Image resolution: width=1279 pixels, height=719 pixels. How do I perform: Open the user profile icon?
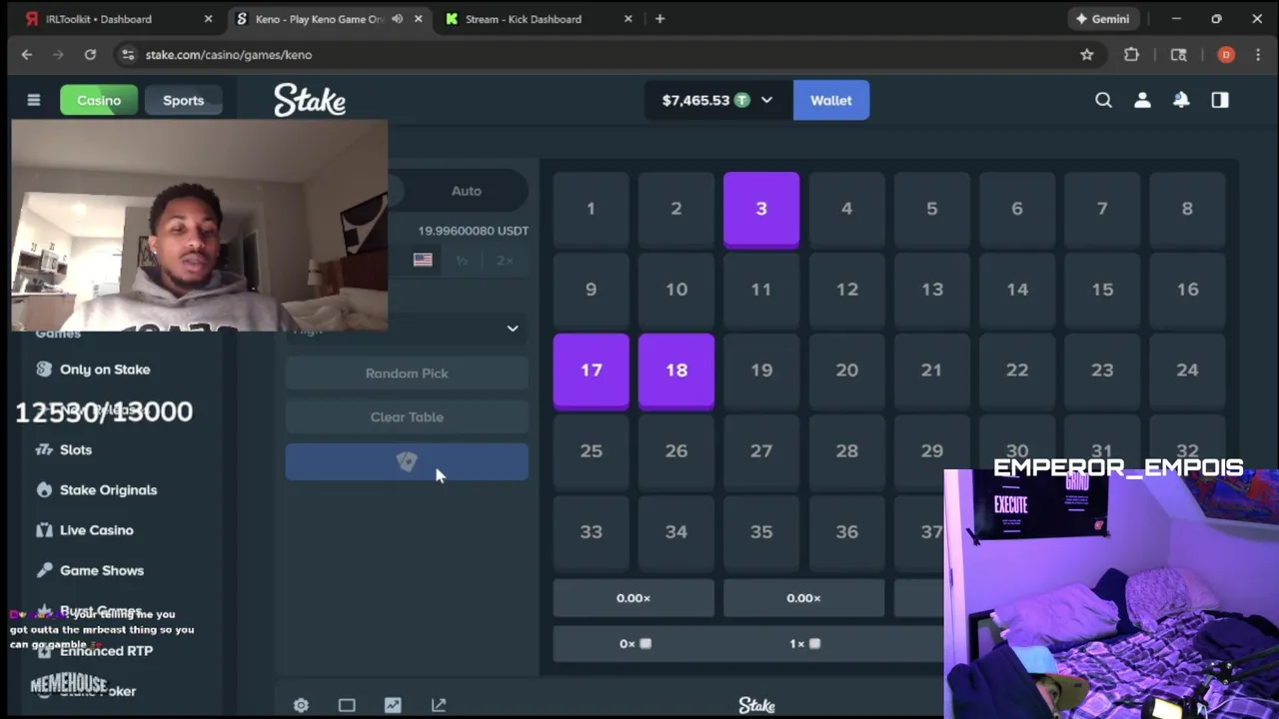1142,100
